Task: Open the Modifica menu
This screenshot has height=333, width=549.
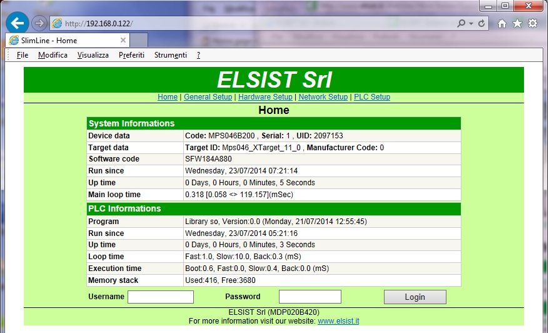Action: pos(53,55)
